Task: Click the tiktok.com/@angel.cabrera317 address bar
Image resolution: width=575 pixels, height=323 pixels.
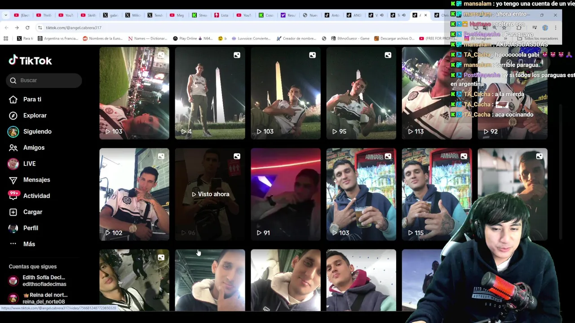Action: tap(73, 28)
